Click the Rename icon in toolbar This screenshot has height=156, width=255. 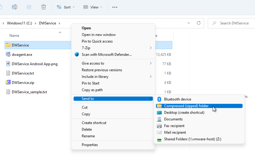click(x=15, y=7)
